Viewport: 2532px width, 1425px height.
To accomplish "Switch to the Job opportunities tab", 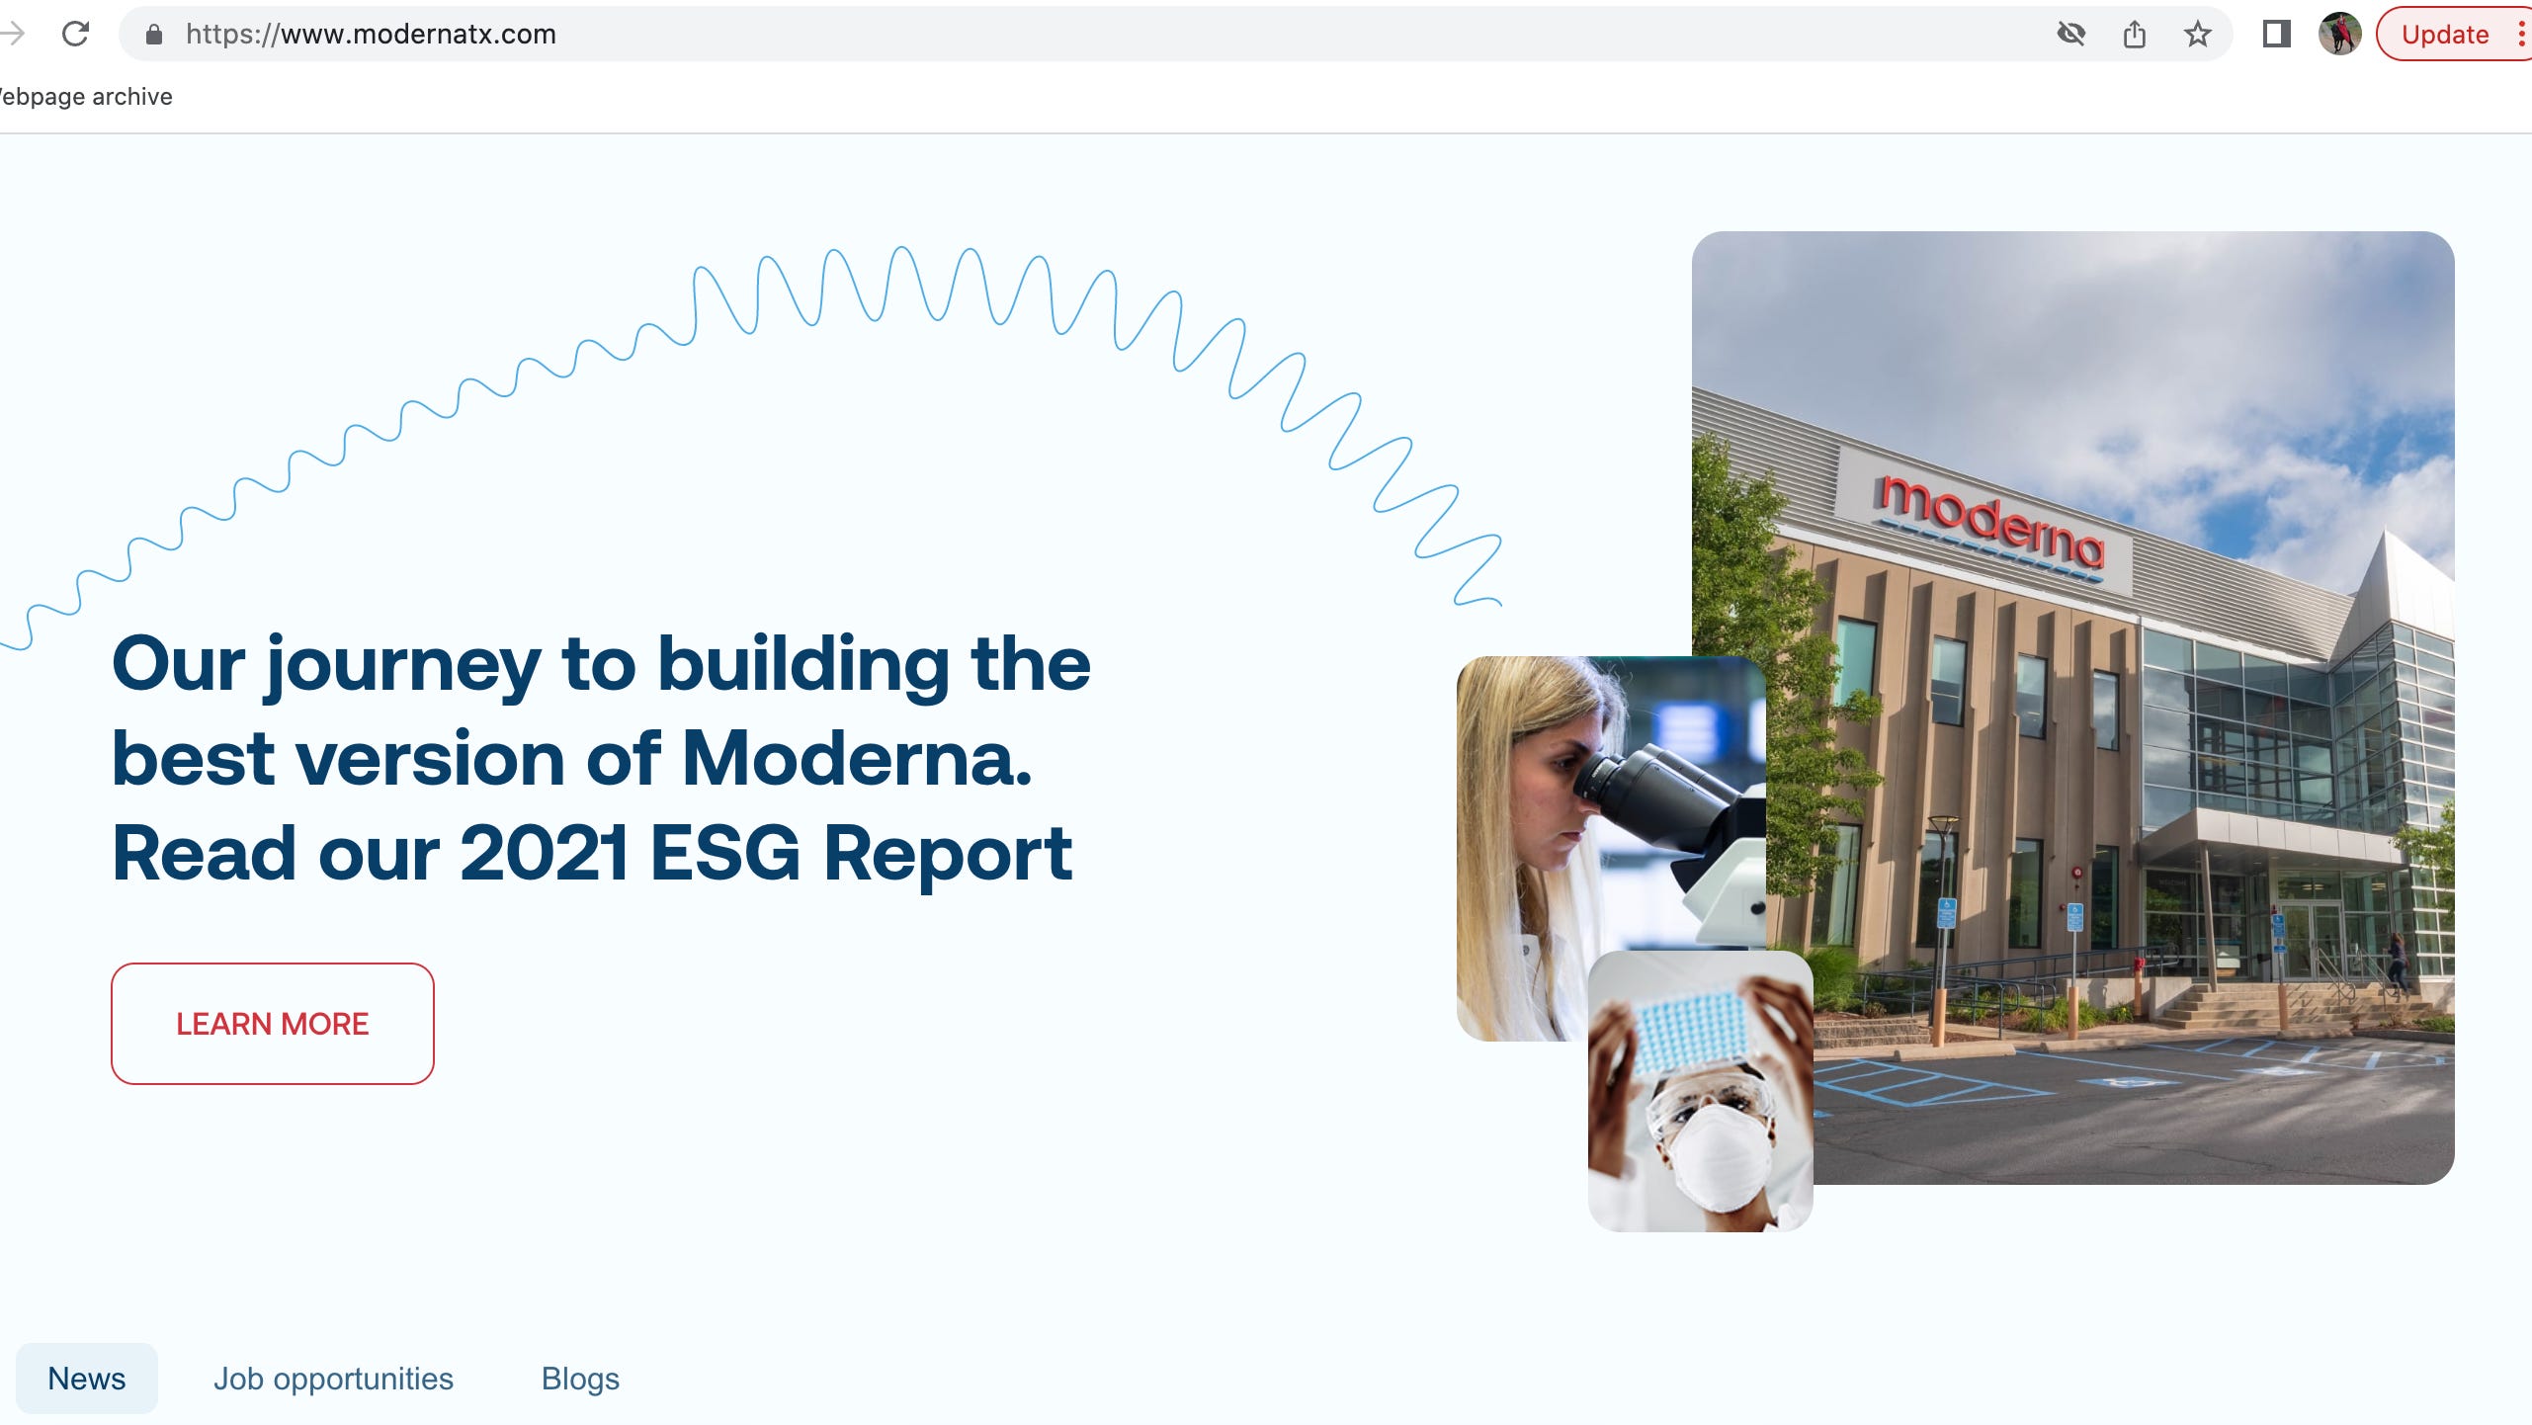I will tap(333, 1378).
